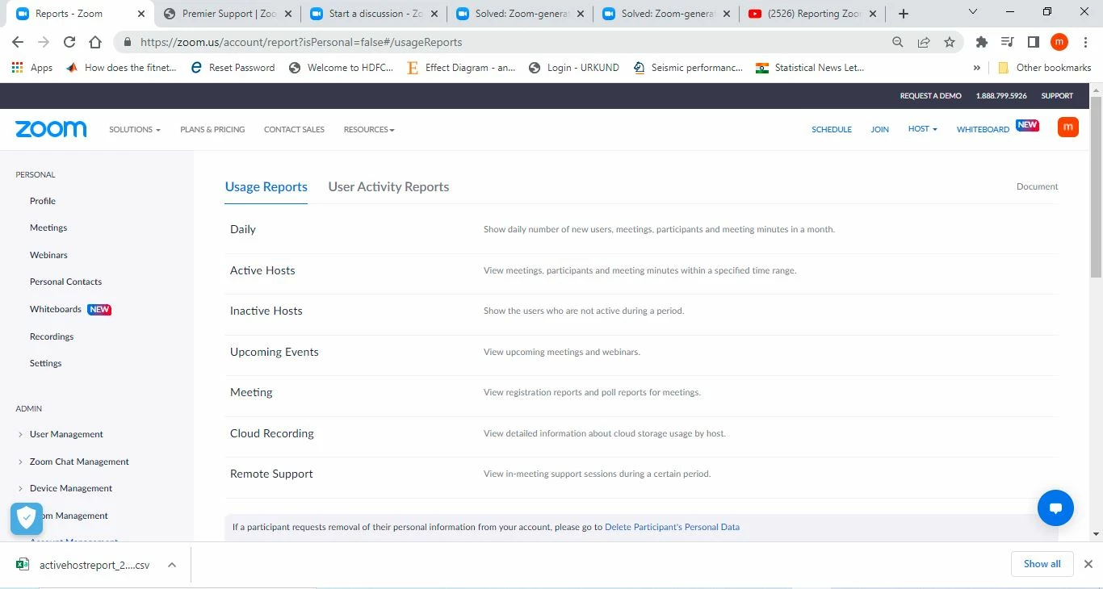Expand the Host dropdown

point(922,129)
